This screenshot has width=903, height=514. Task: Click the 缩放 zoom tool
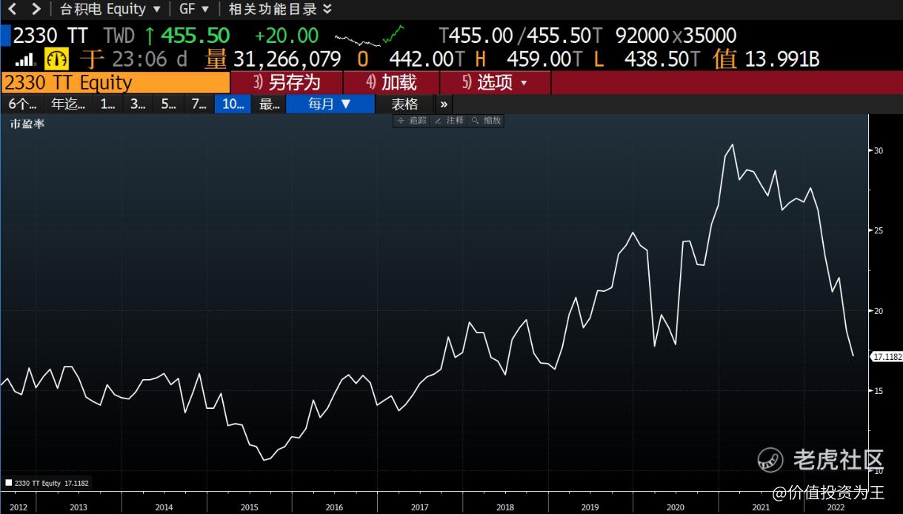486,121
